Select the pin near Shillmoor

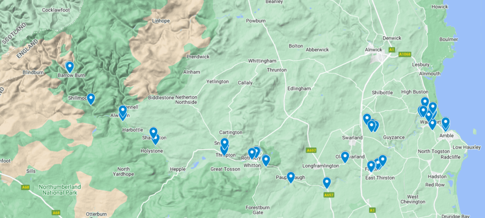(x=91, y=99)
